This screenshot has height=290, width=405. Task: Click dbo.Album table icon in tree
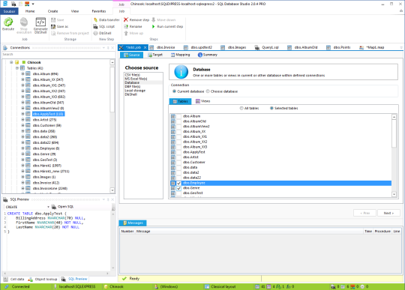click(x=28, y=74)
